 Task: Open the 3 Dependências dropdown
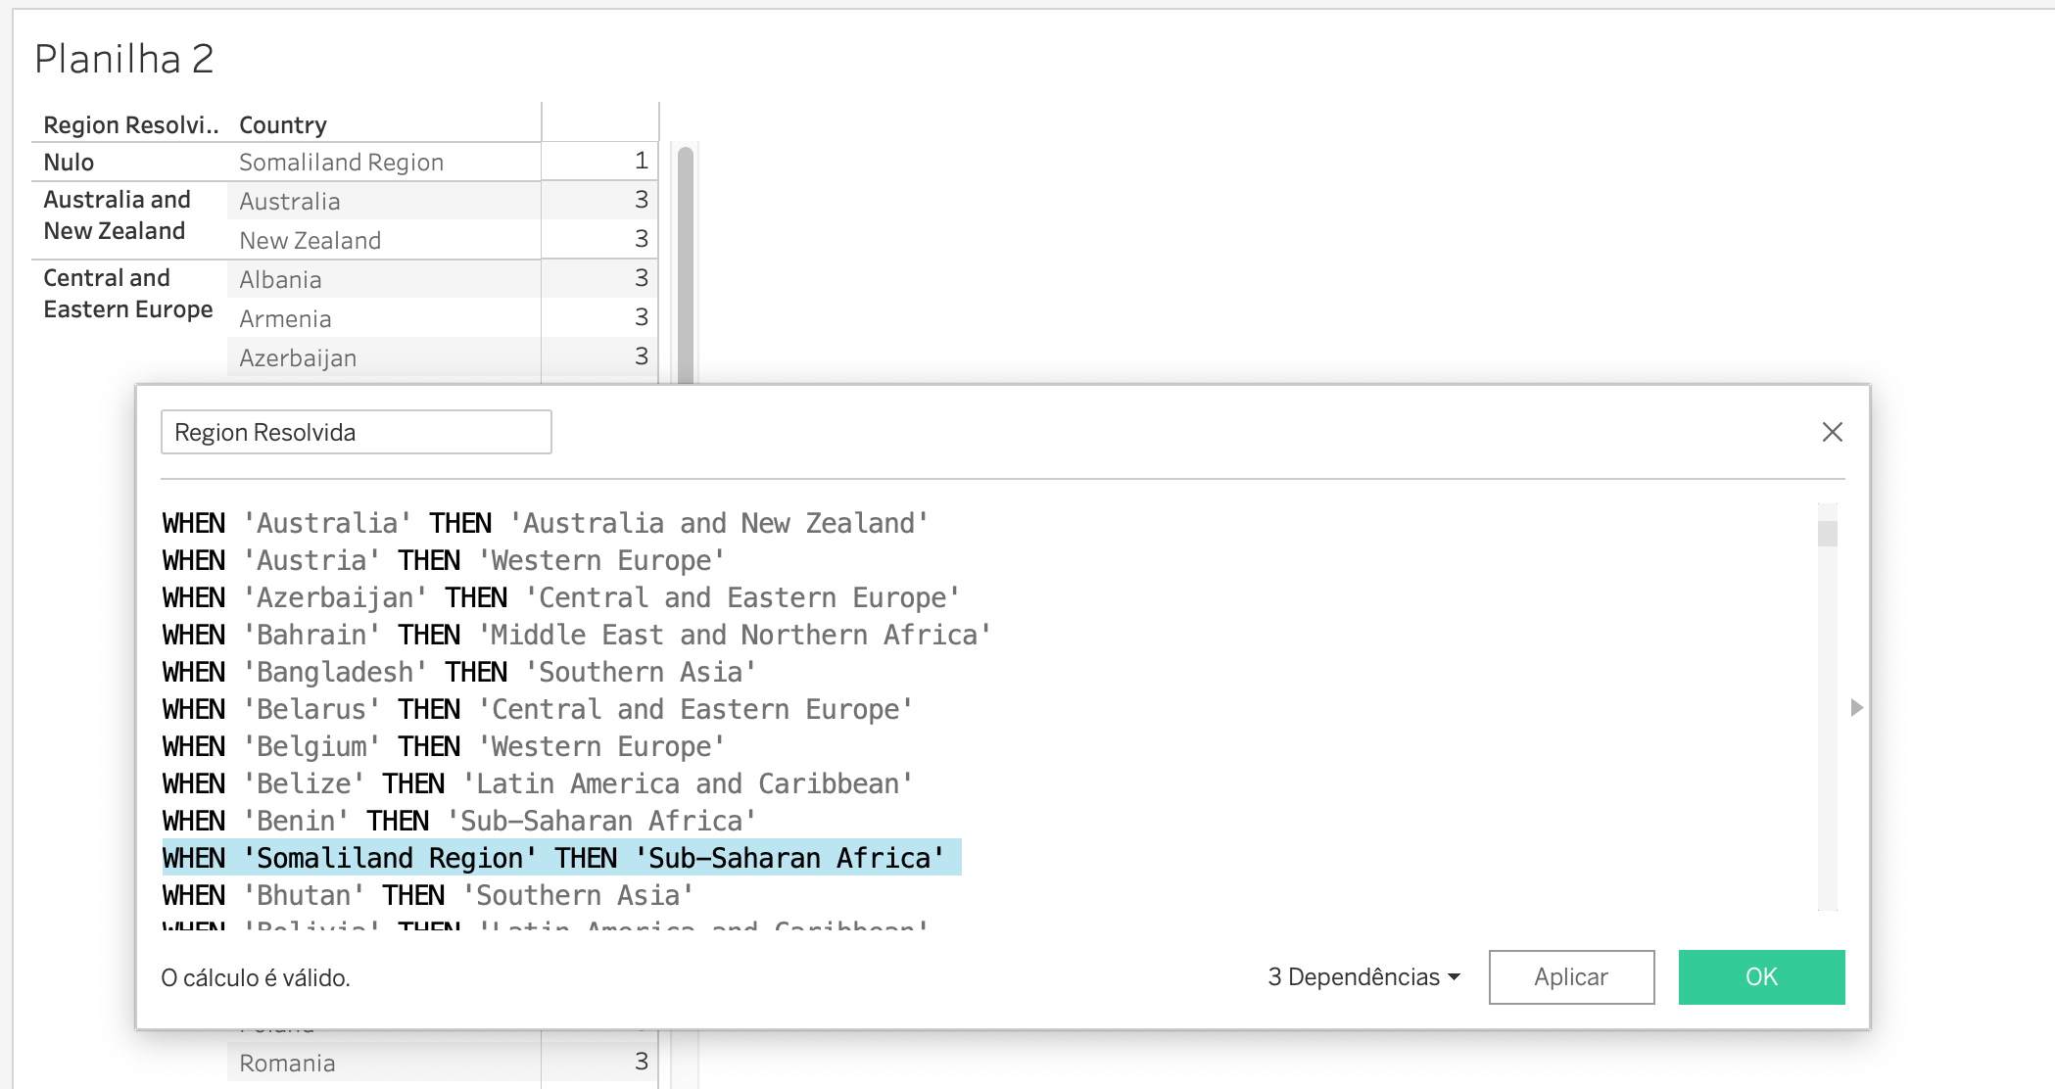coord(1363,976)
